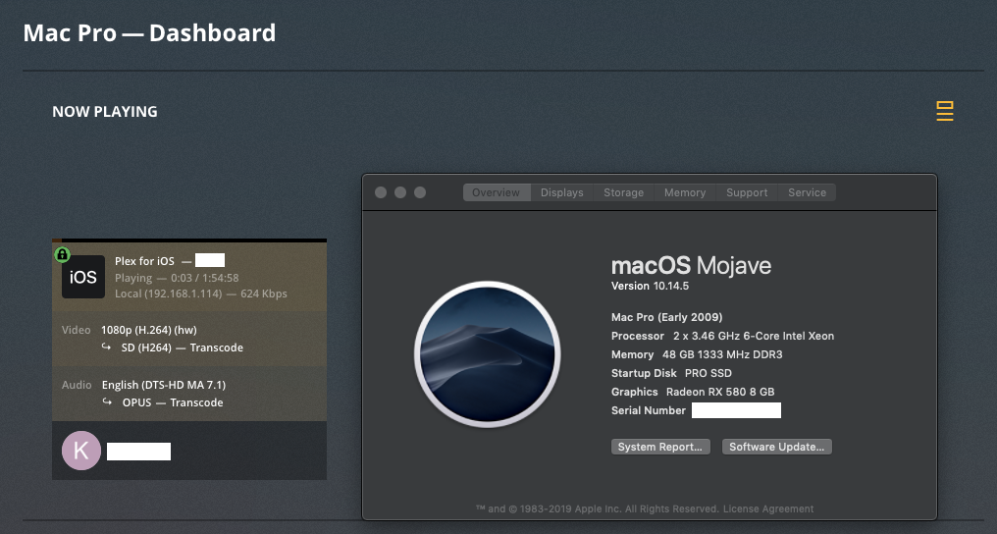Viewport: 997px width, 534px height.
Task: Click the redacted username beside the K avatar
Action: pyautogui.click(x=138, y=452)
